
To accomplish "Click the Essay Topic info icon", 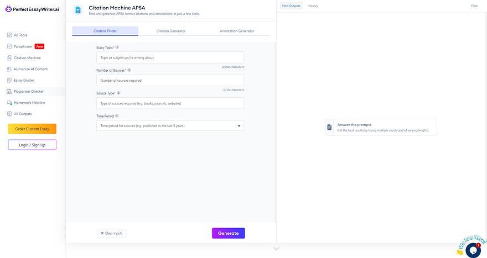I will tap(117, 48).
